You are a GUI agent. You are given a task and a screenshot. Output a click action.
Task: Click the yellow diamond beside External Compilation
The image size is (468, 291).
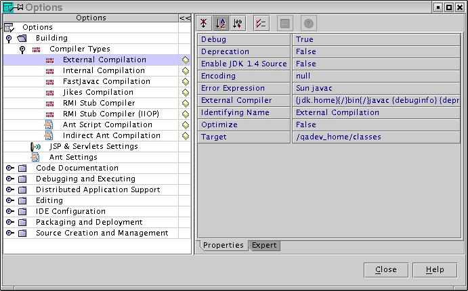point(185,60)
